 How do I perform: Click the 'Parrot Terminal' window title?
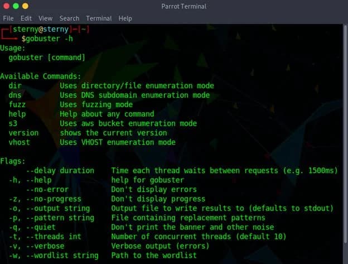coord(184,6)
